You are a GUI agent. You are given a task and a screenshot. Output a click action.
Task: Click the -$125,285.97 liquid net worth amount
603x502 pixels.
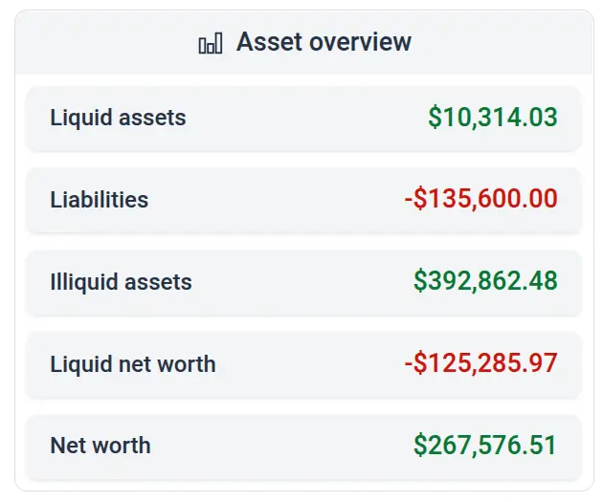[x=480, y=363]
